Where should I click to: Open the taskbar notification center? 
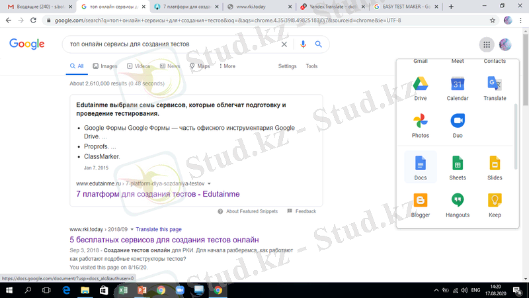click(518, 290)
